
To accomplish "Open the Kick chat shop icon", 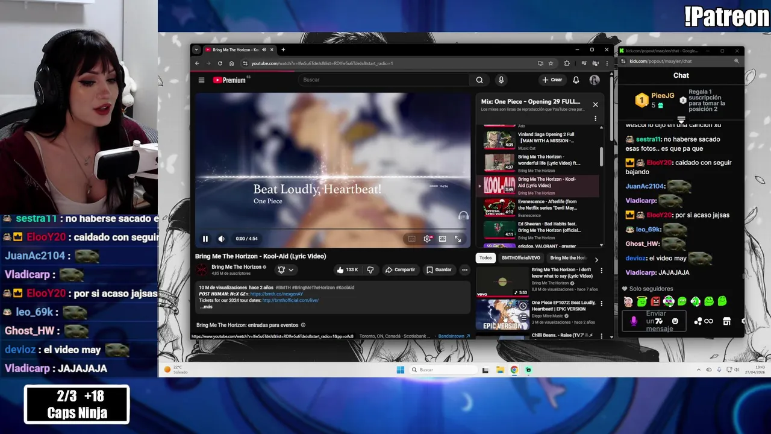I will point(726,321).
